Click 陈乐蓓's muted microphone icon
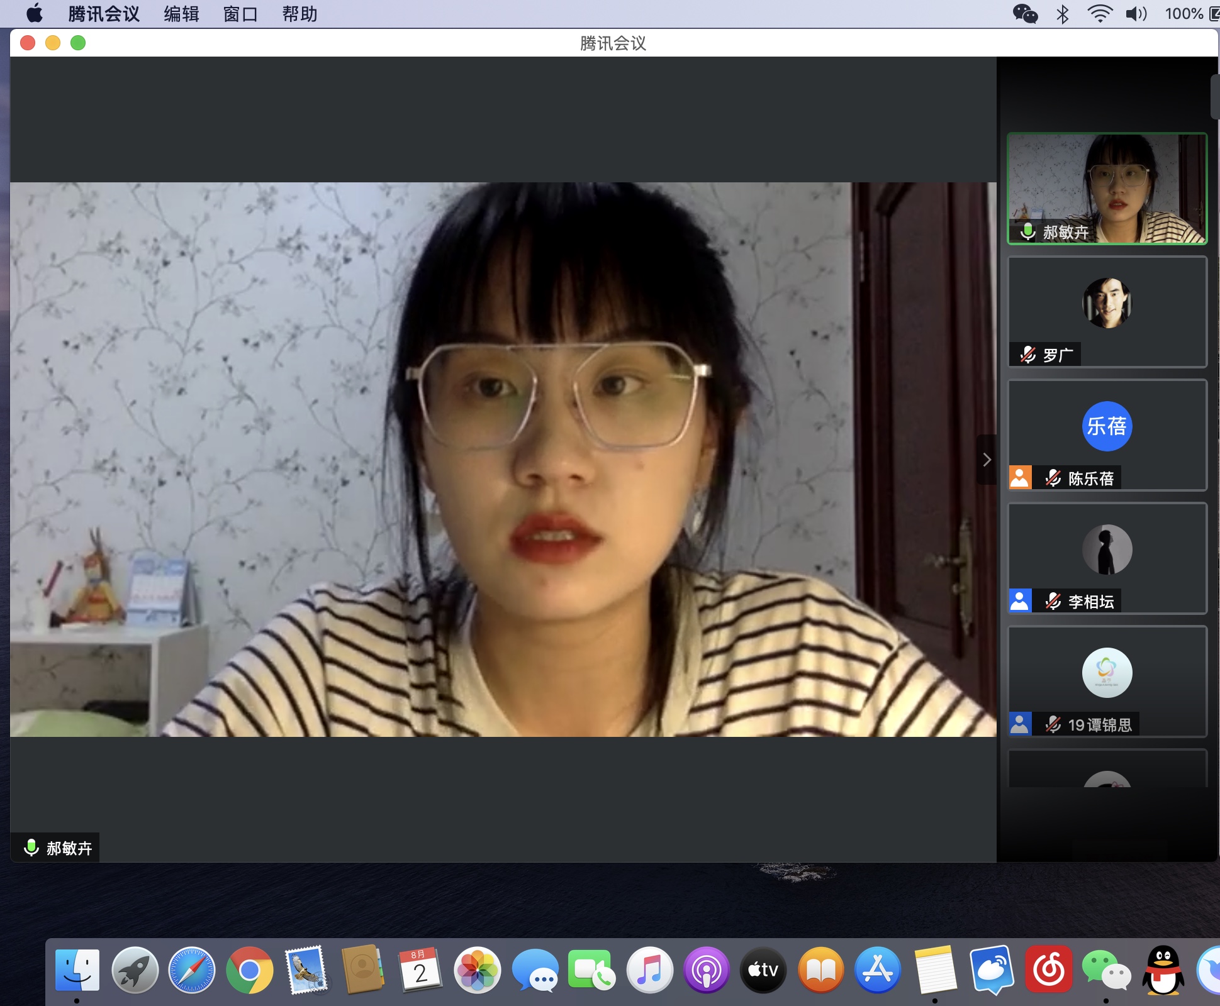 coord(1053,478)
